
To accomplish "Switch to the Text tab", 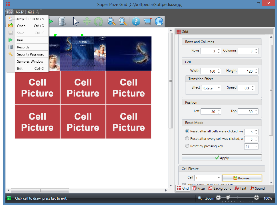I will click(240, 188).
